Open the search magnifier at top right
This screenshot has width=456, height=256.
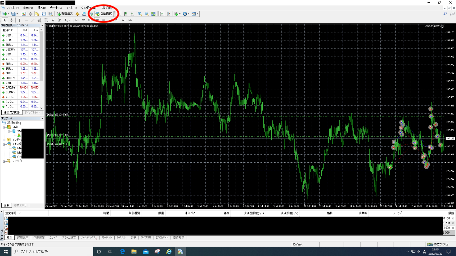(445, 14)
